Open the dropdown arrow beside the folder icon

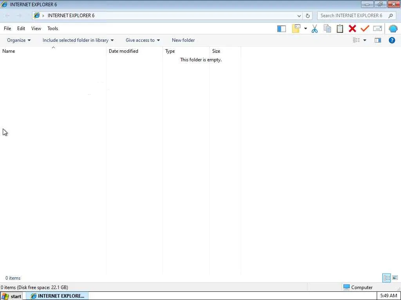pyautogui.click(x=305, y=29)
